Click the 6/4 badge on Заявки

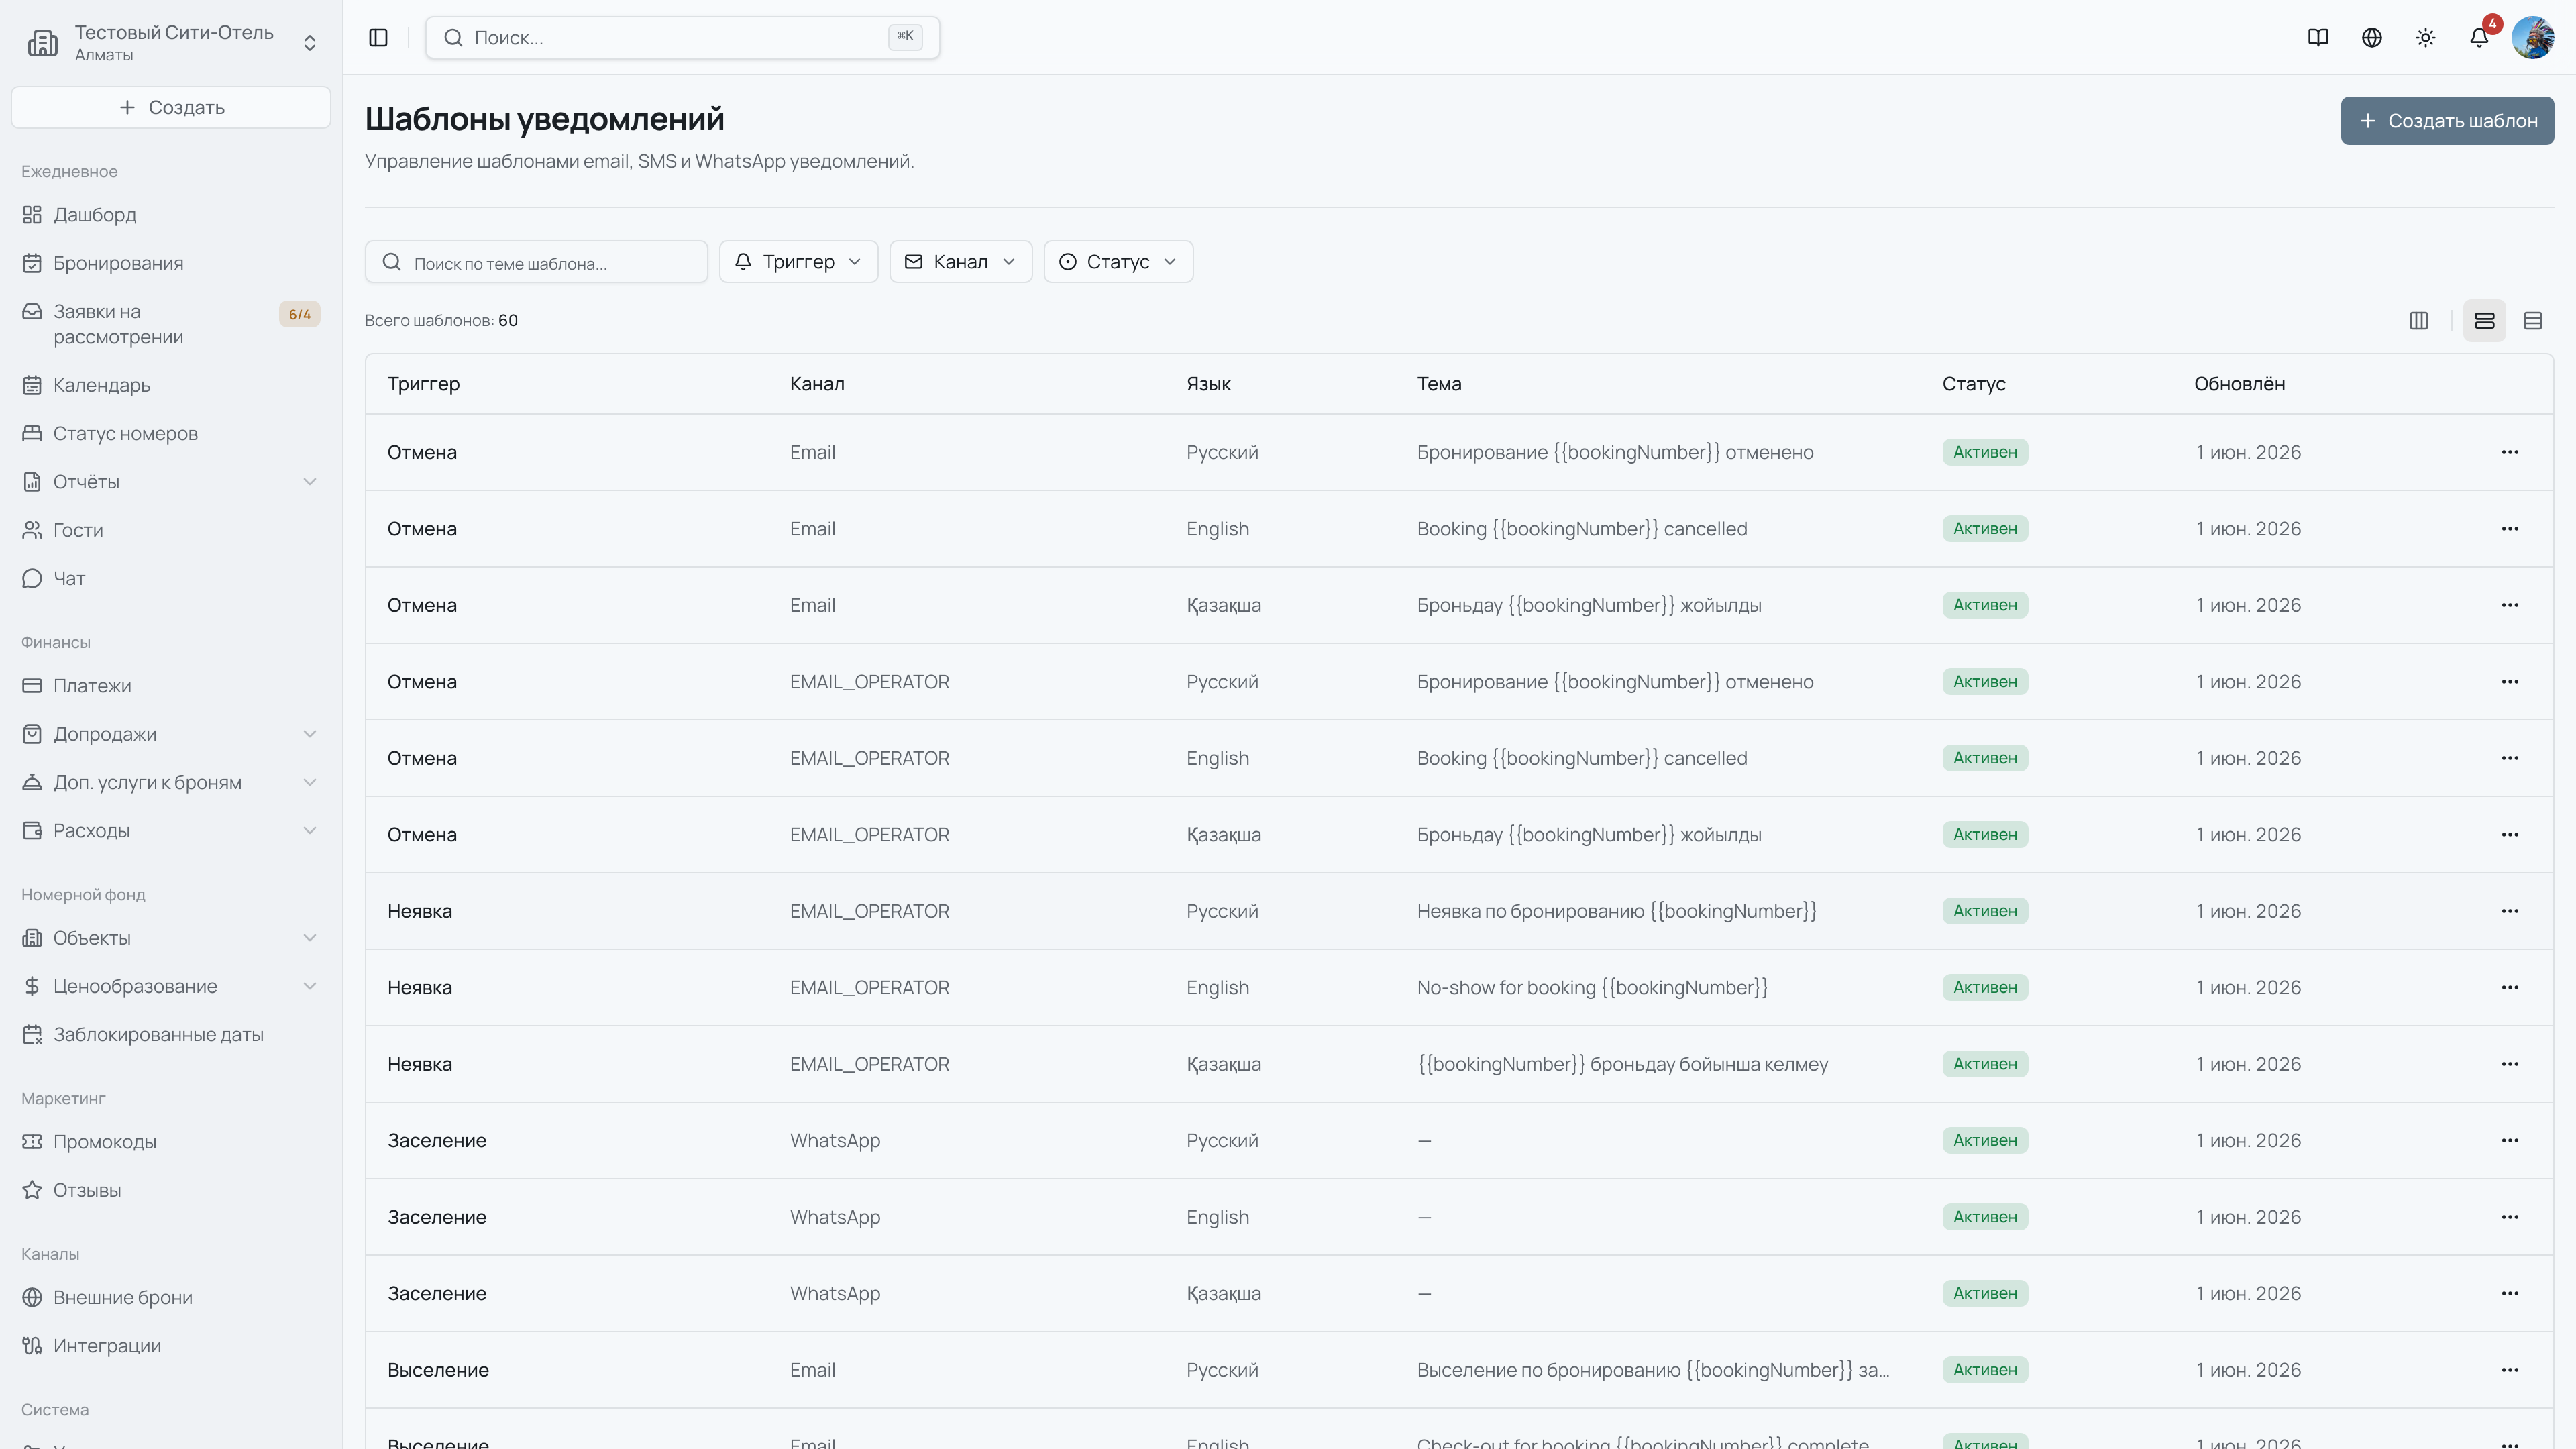[x=299, y=314]
